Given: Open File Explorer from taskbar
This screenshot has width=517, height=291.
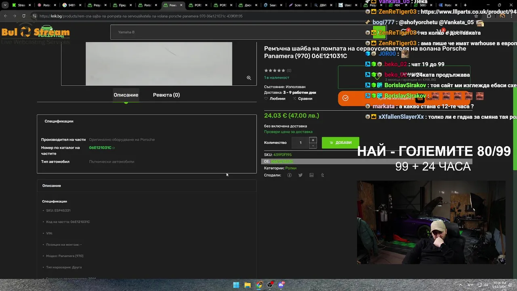Looking at the screenshot, I should (x=248, y=285).
